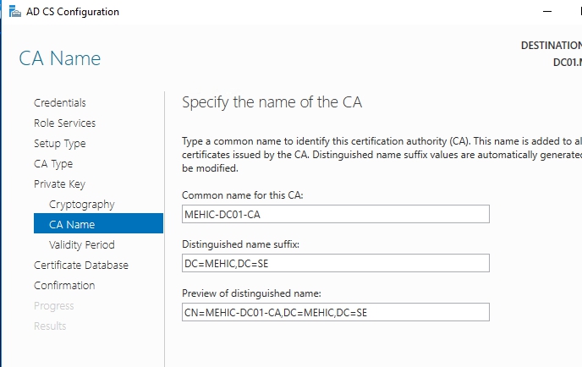Select Setup Type in the sidebar
The width and height of the screenshot is (582, 367).
point(59,144)
